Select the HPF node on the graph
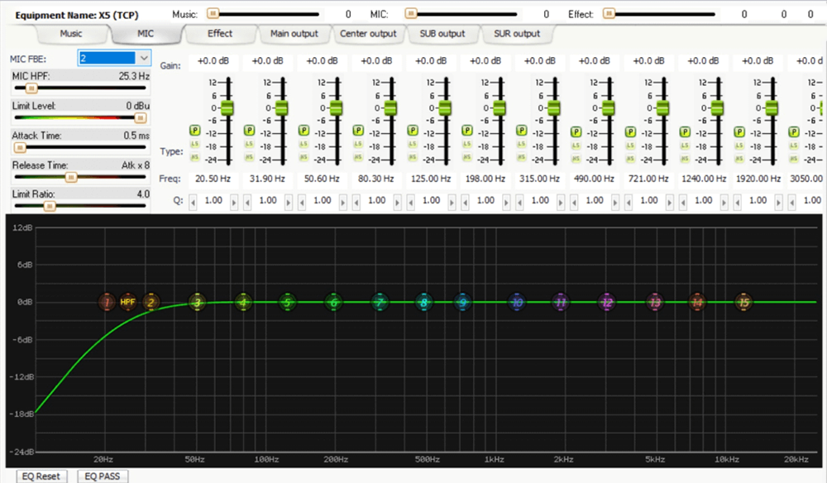Viewport: 827px width, 483px height. pyautogui.click(x=127, y=302)
